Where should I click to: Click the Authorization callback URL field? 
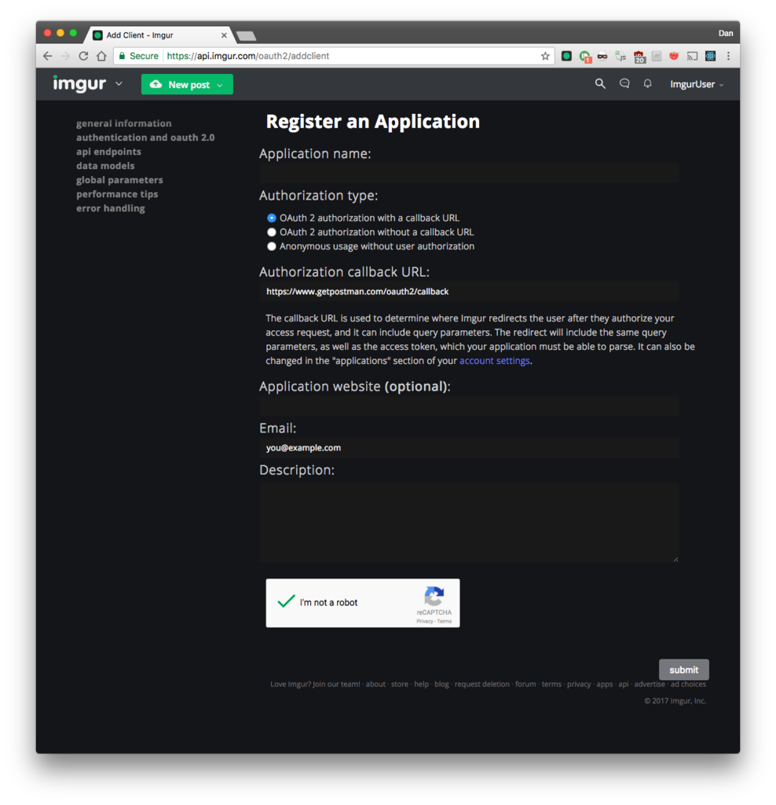469,292
